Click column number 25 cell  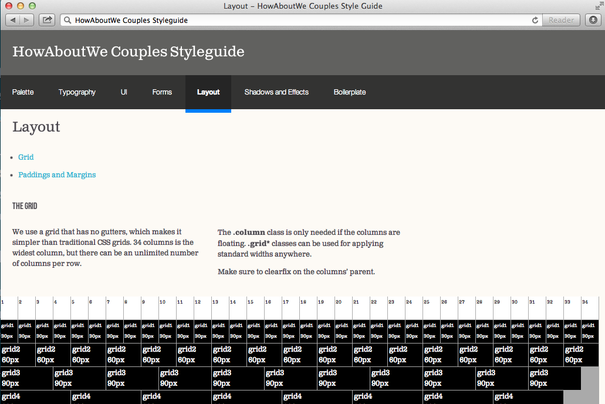click(431, 308)
